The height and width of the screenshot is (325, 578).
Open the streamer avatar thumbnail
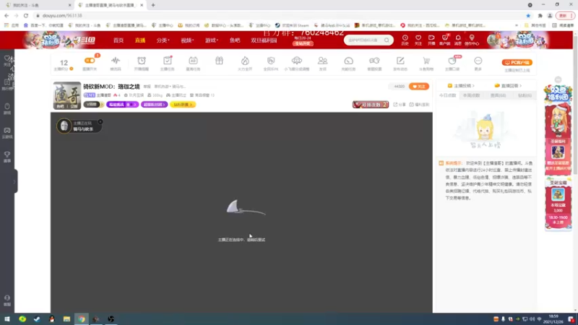pos(66,95)
